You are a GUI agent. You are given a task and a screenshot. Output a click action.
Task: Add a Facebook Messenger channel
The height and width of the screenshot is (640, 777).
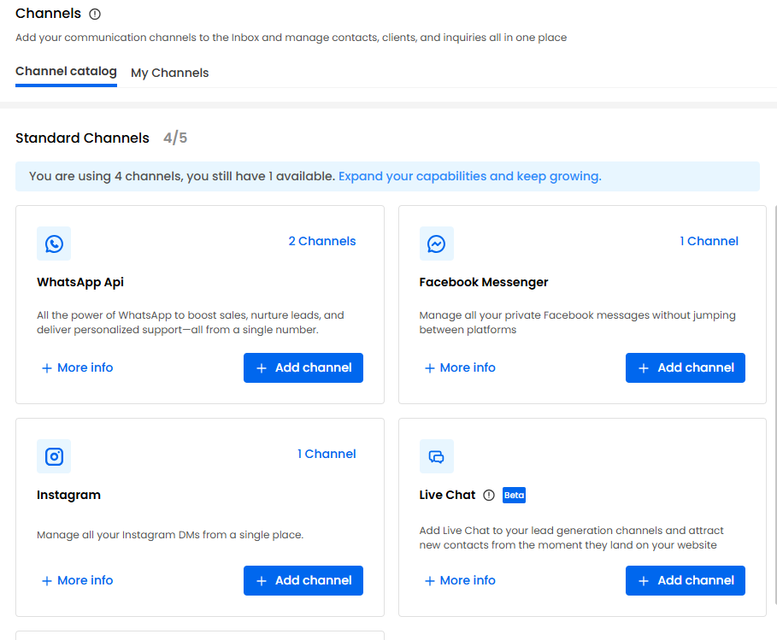685,367
